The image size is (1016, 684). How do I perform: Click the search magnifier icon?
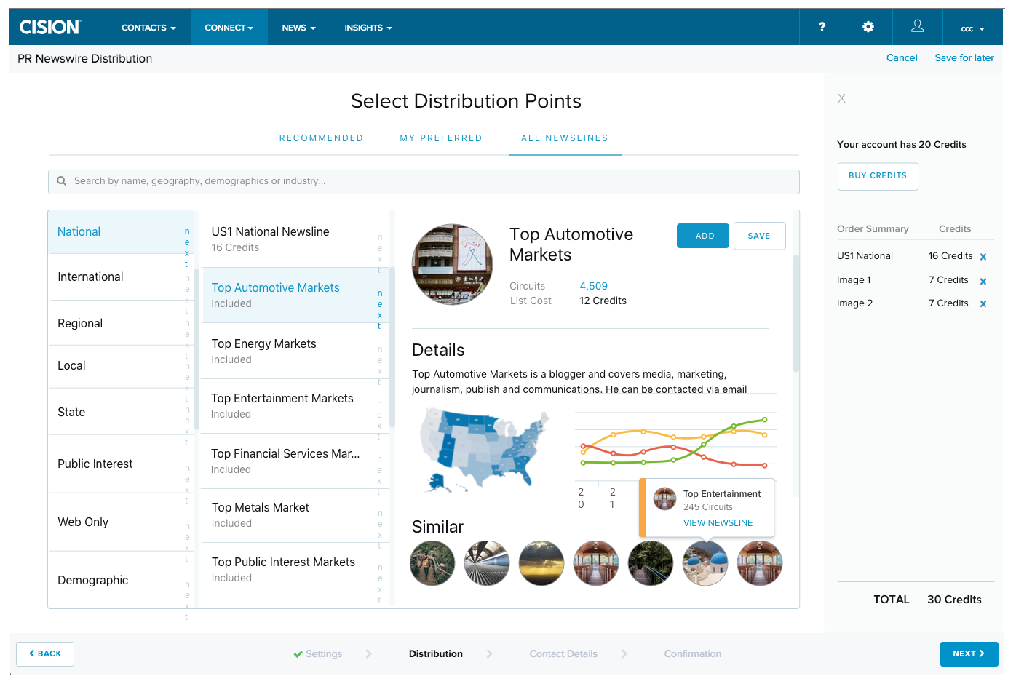coord(62,181)
